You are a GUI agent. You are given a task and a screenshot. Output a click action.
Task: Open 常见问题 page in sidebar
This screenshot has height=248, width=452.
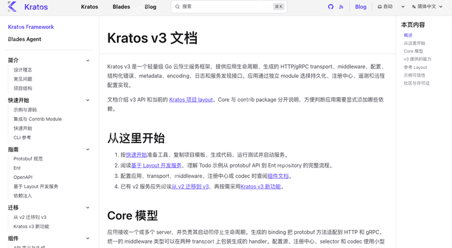point(23,79)
